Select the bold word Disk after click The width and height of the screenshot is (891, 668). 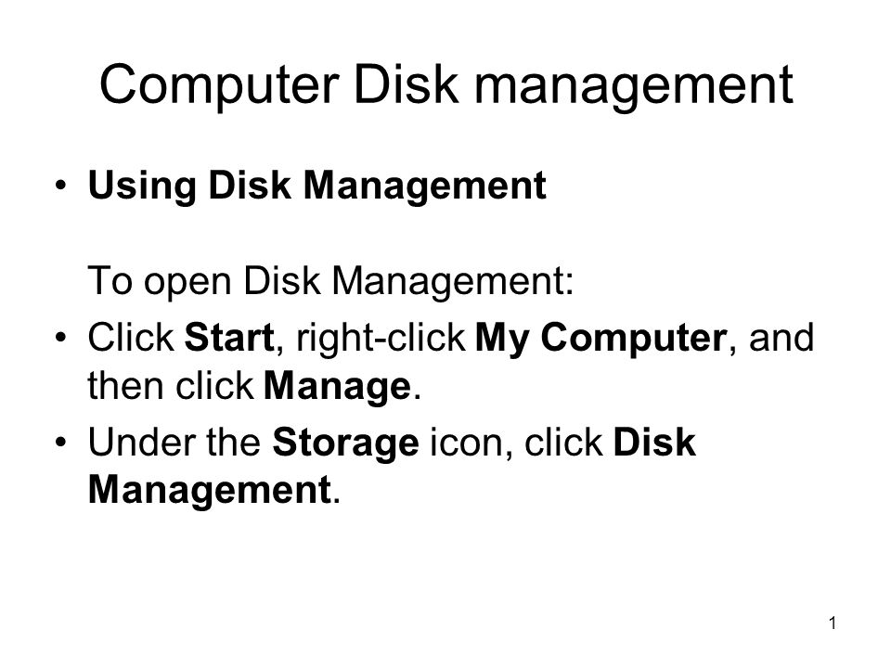click(654, 442)
